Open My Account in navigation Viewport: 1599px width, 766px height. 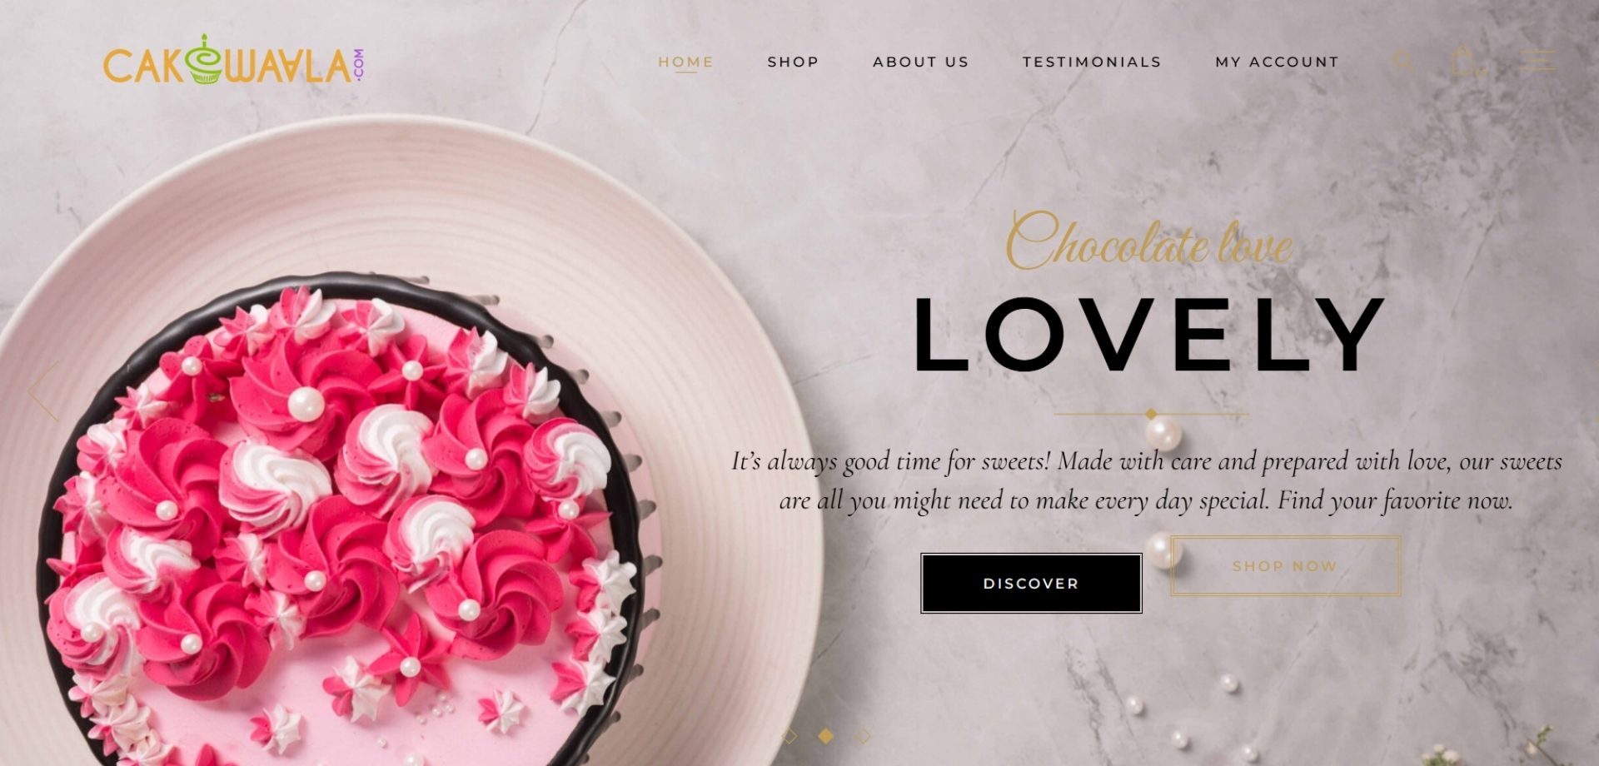(1277, 62)
